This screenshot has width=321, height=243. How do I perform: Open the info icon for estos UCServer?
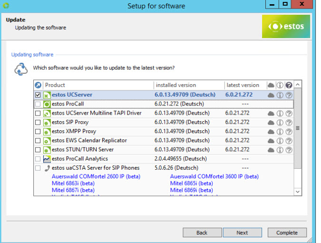pos(280,95)
